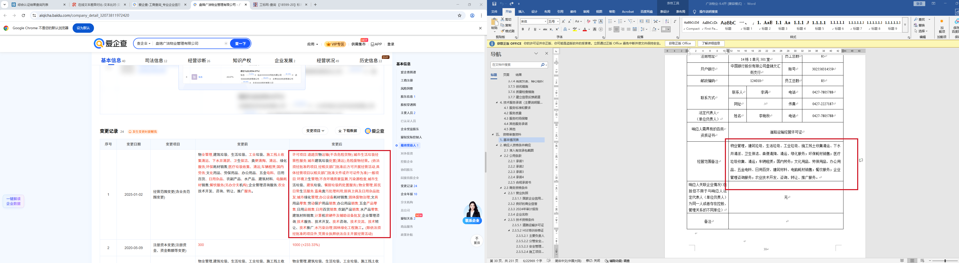Viewport: 959px width, 263px height.
Task: Select 4.2 服务质量 in navigation pane
Action: [513, 113]
